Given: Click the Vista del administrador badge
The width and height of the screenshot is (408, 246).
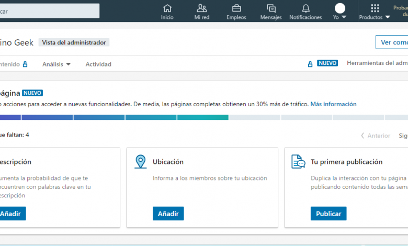Looking at the screenshot, I should pyautogui.click(x=74, y=42).
